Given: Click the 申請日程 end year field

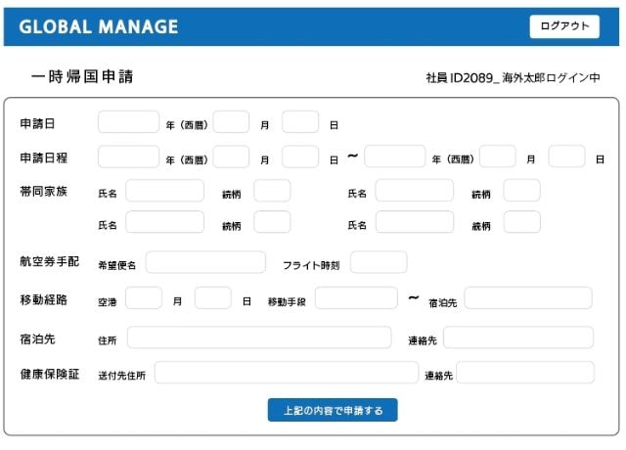Looking at the screenshot, I should pos(394,157).
